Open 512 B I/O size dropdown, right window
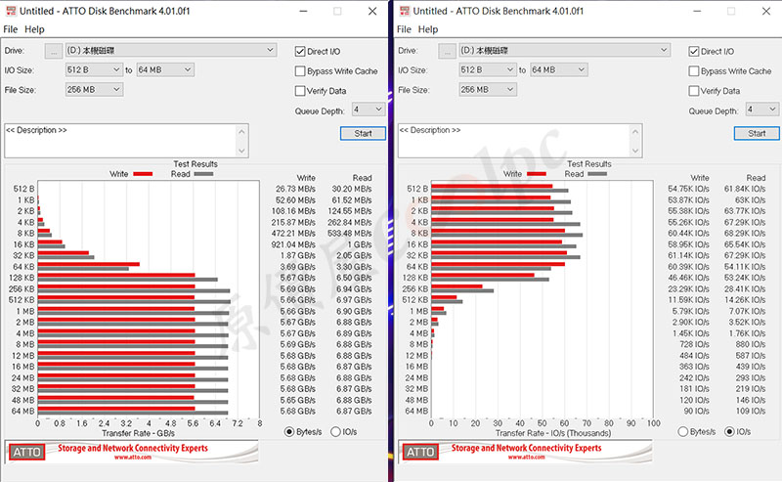Screen dimensions: 782x482 pos(487,69)
